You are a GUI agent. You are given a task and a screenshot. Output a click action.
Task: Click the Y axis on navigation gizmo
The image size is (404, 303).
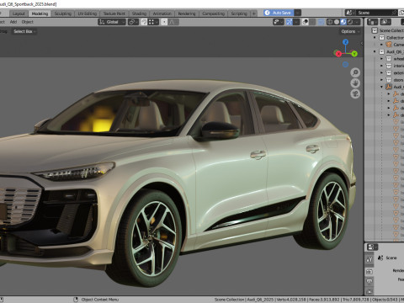point(354,54)
